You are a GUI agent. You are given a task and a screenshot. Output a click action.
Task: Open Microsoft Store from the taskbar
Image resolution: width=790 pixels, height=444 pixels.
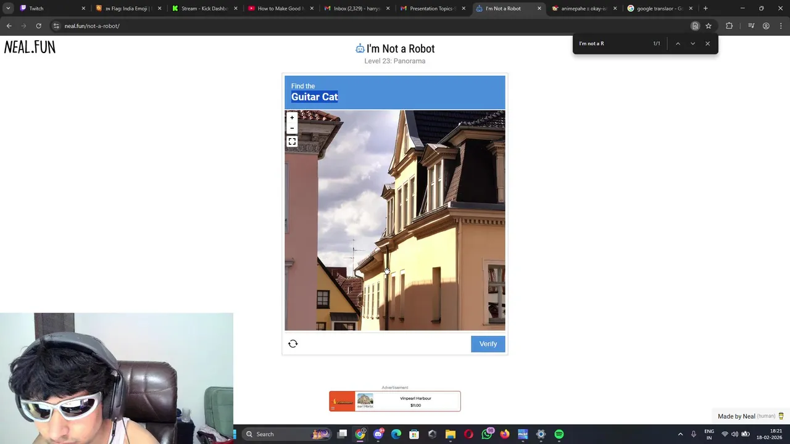[414, 434]
